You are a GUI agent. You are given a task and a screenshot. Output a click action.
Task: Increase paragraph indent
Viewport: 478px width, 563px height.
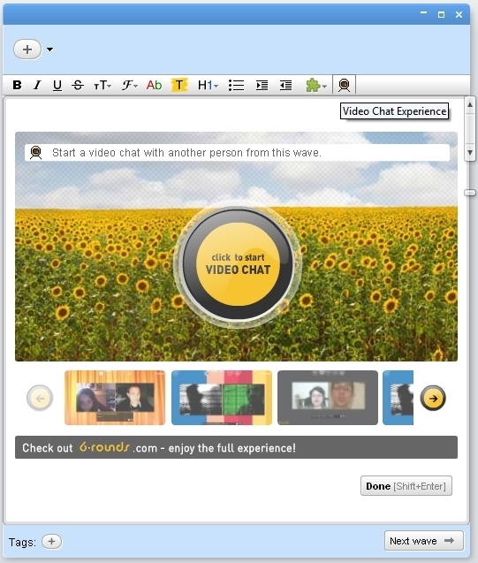[x=262, y=85]
